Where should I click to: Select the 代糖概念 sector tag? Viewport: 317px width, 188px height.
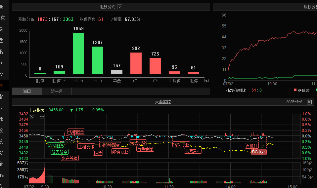[x=76, y=132]
